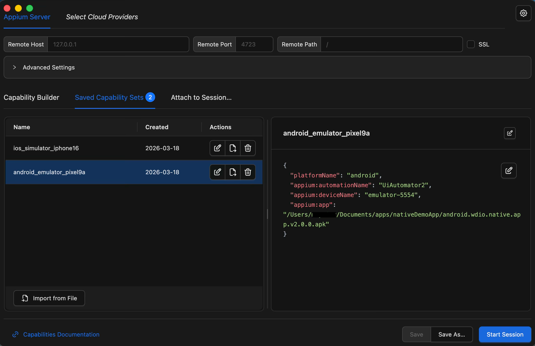Open the Attach to Session tab

pyautogui.click(x=201, y=97)
